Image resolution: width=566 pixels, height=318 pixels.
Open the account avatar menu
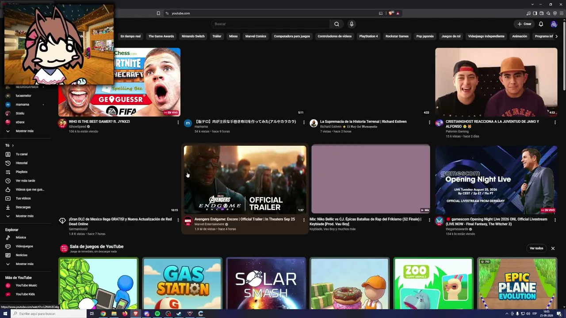[554, 24]
